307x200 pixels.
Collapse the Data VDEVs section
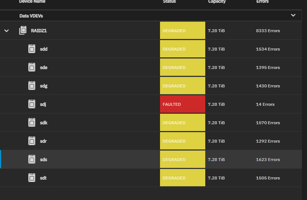(x=293, y=16)
